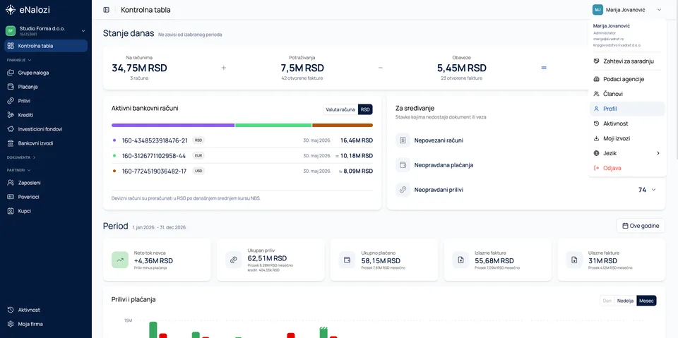The width and height of the screenshot is (678, 338).
Task: Click the 34,75M RSD Na računima value
Action: pos(139,68)
